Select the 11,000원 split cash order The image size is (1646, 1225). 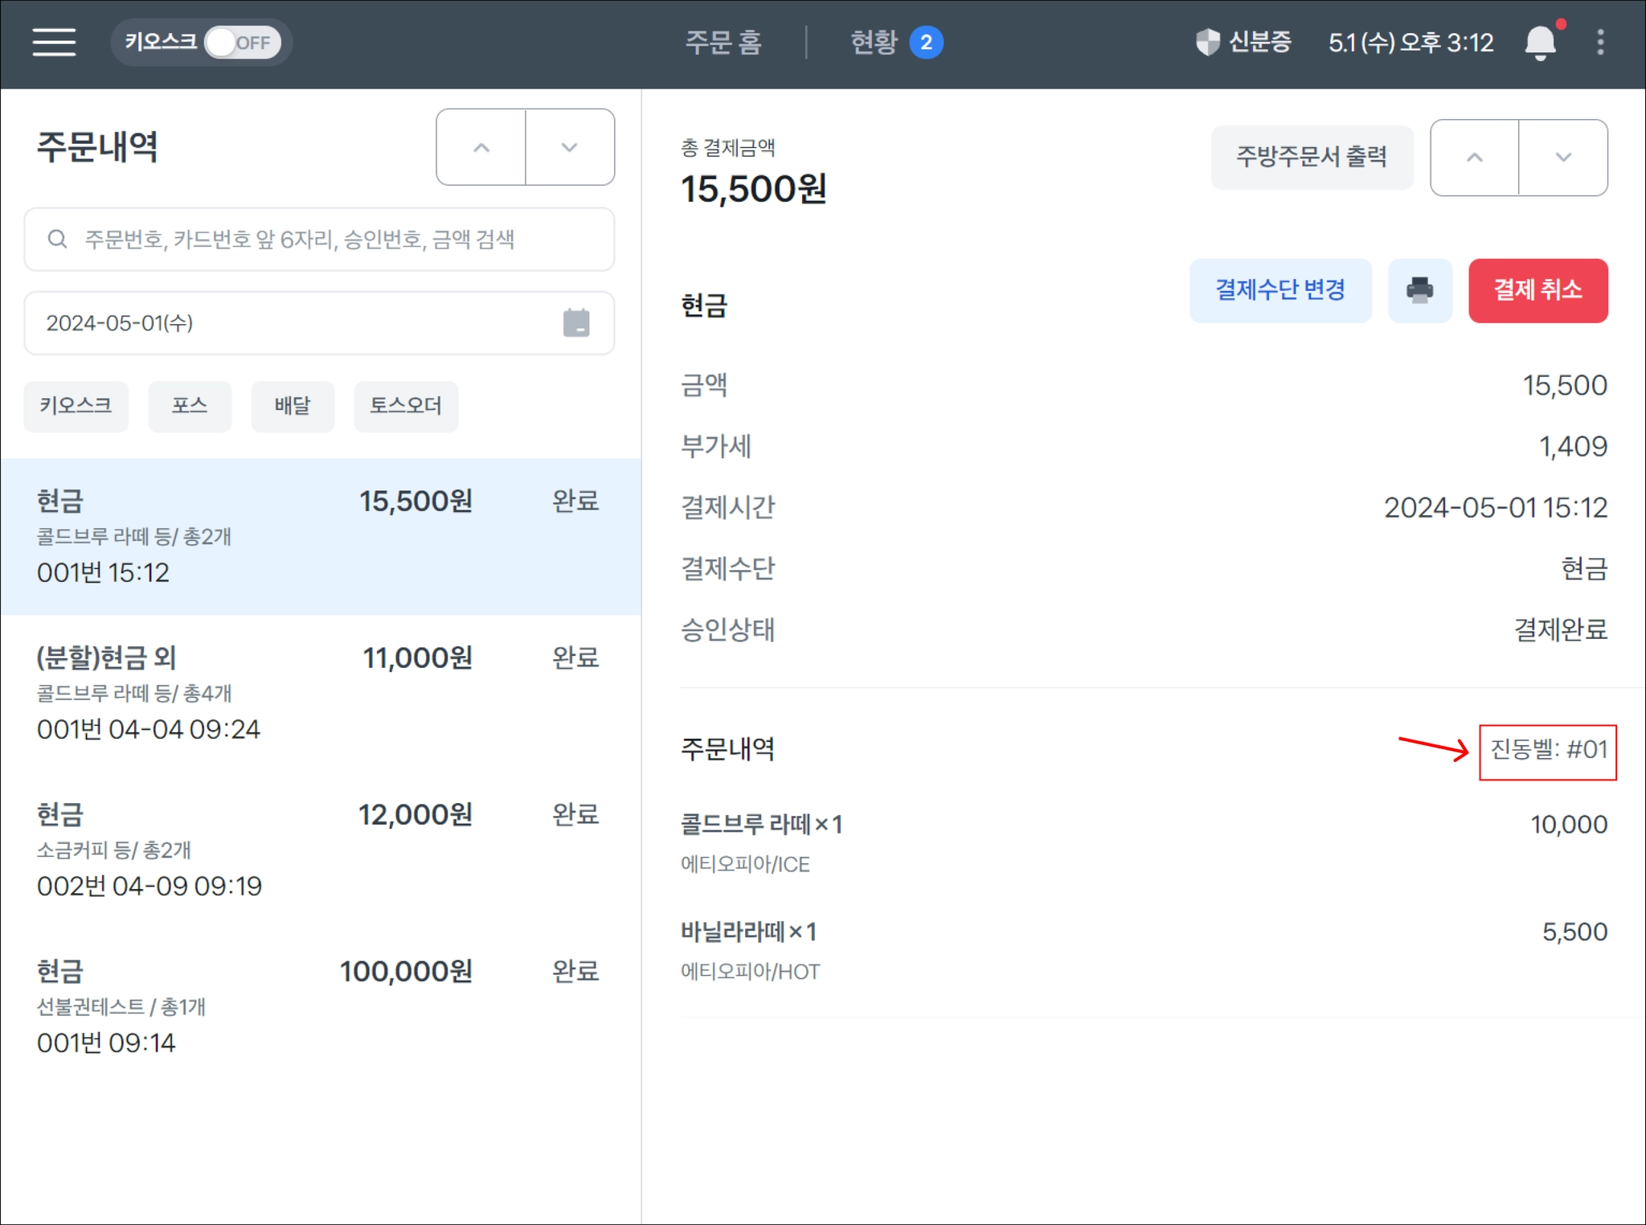tap(320, 692)
